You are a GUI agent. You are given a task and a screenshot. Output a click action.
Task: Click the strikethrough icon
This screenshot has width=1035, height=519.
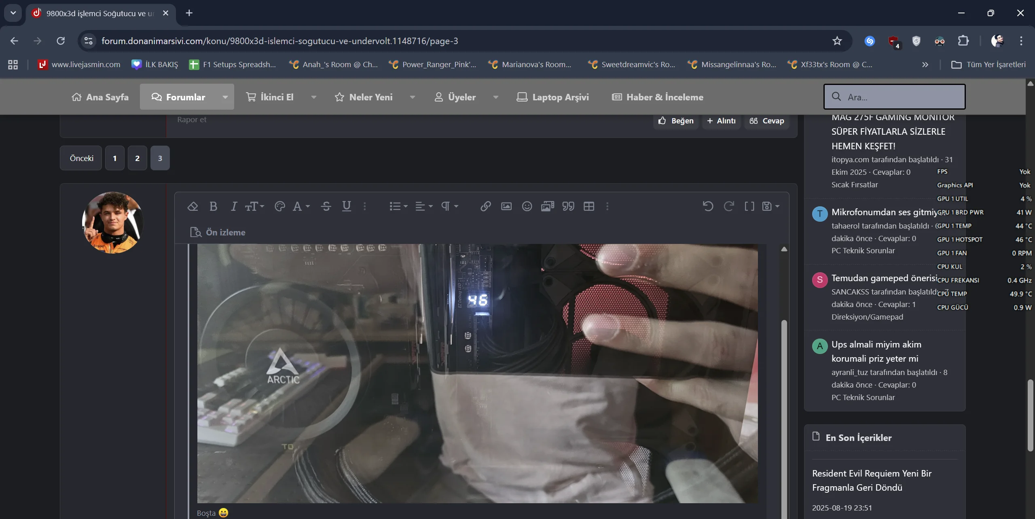tap(326, 206)
